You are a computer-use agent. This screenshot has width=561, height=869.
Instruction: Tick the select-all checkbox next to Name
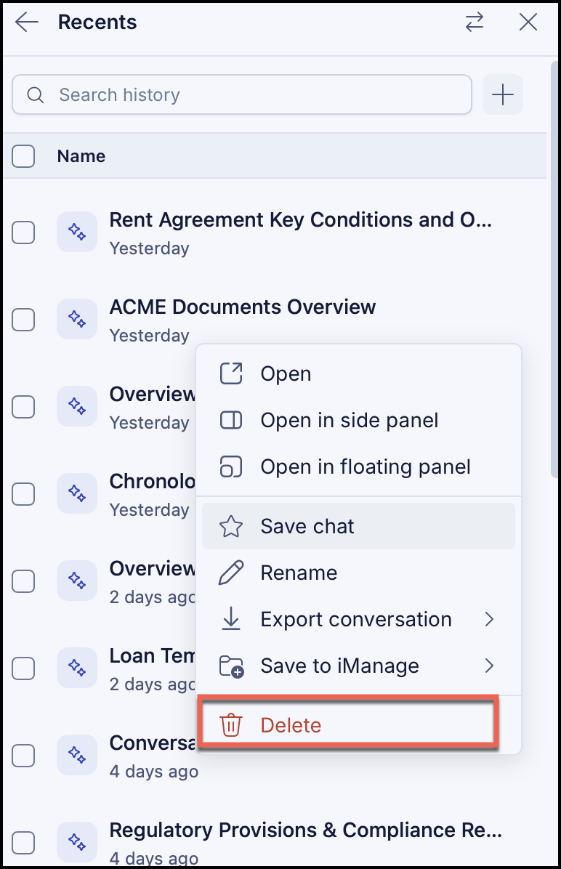point(23,156)
